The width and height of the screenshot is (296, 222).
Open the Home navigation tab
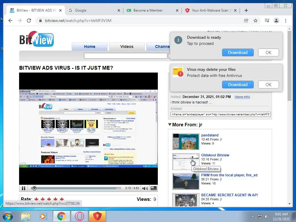coord(90,47)
